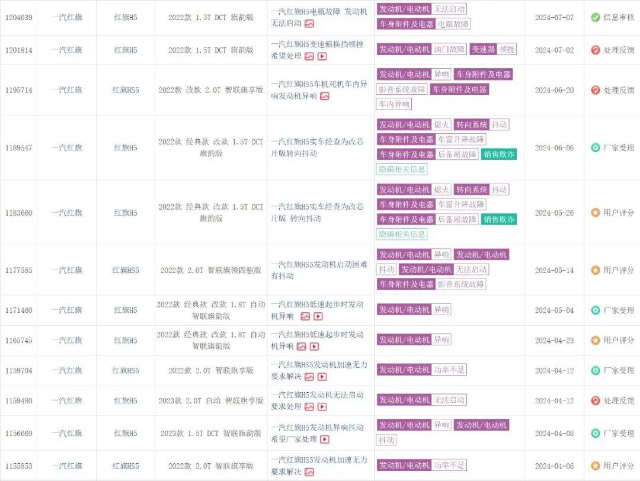Click green check icon beside 信息审核
Viewport: 640px width, 481px height.
point(596,17)
